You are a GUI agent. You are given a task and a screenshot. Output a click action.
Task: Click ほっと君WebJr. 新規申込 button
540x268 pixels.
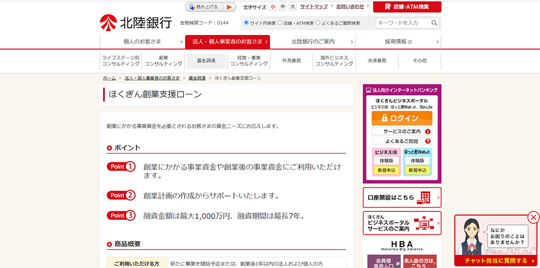417,170
